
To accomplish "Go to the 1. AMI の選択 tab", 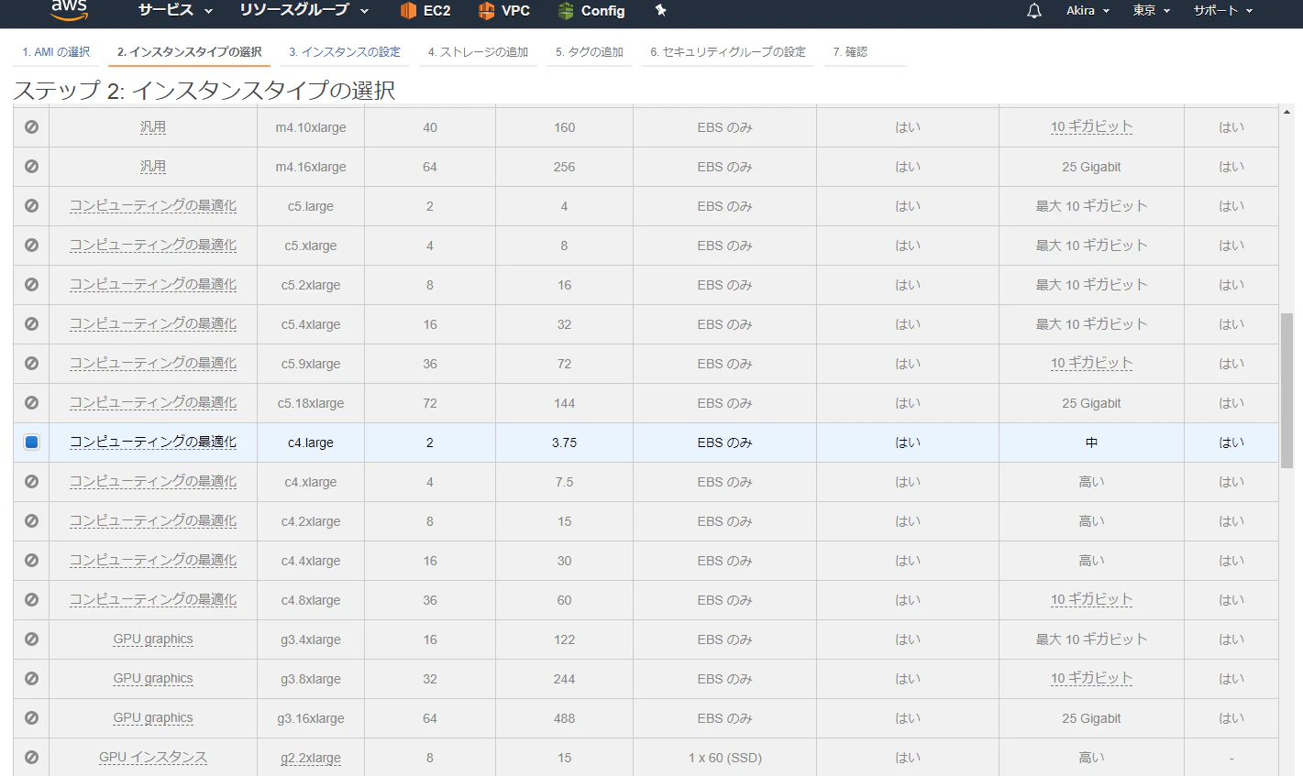I will coord(56,52).
